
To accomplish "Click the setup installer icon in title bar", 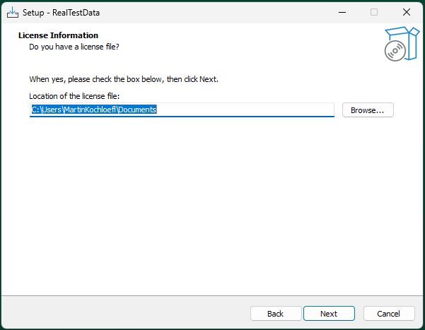I will [x=13, y=13].
